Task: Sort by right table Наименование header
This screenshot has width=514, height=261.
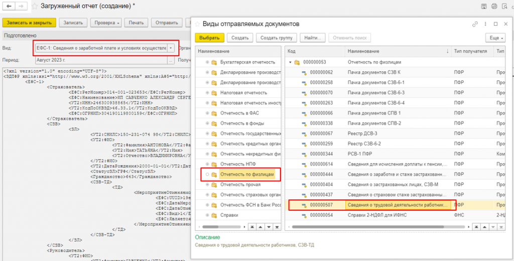Action: pos(398,52)
